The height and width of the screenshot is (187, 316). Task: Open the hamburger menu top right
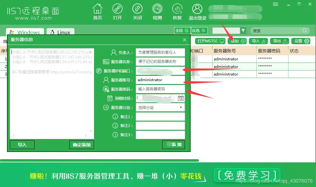[x=275, y=4]
